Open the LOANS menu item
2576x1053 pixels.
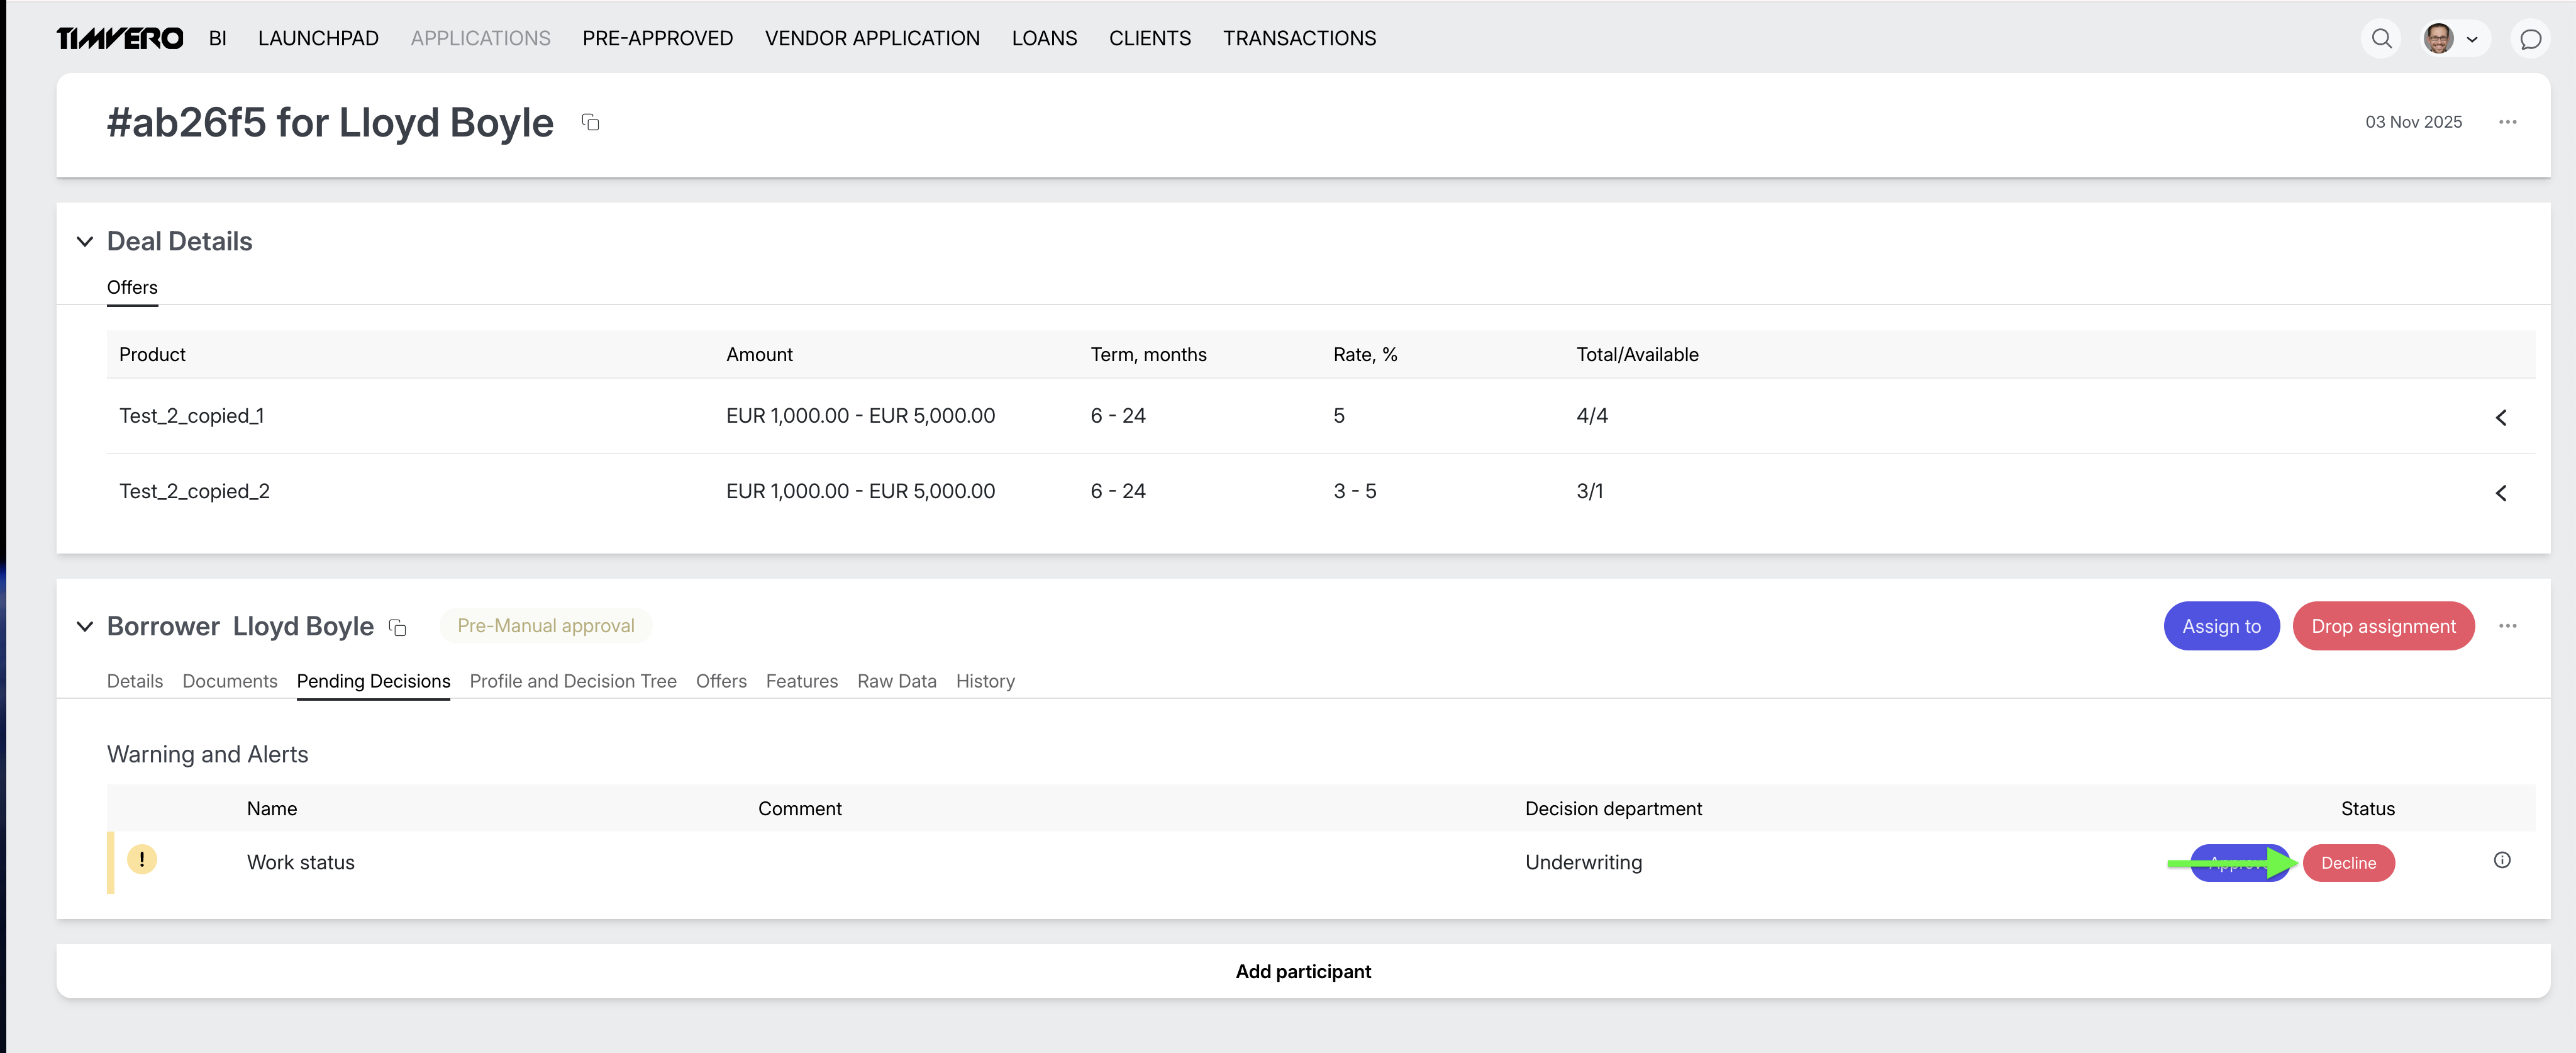tap(1043, 38)
